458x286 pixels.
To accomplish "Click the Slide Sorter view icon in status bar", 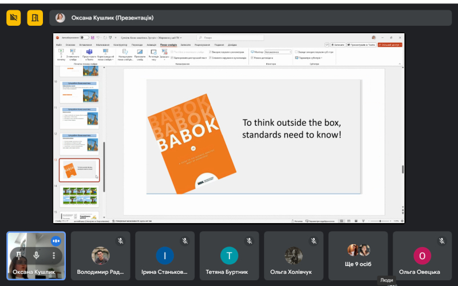I will [349, 221].
